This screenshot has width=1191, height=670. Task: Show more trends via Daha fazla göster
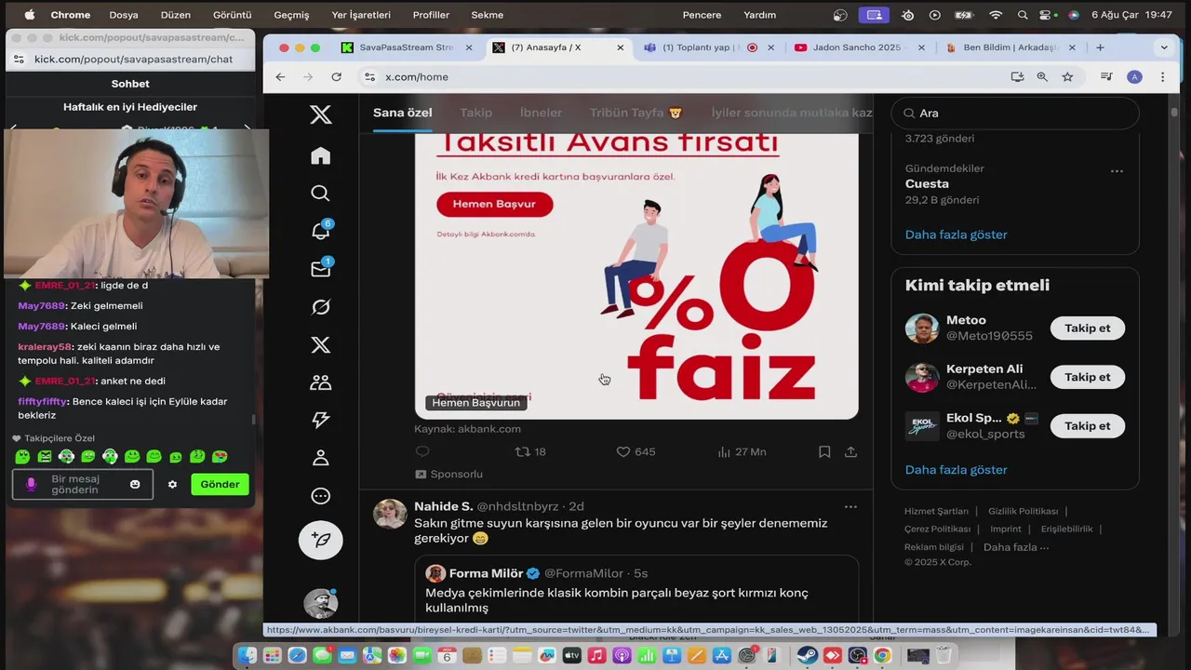pos(956,234)
